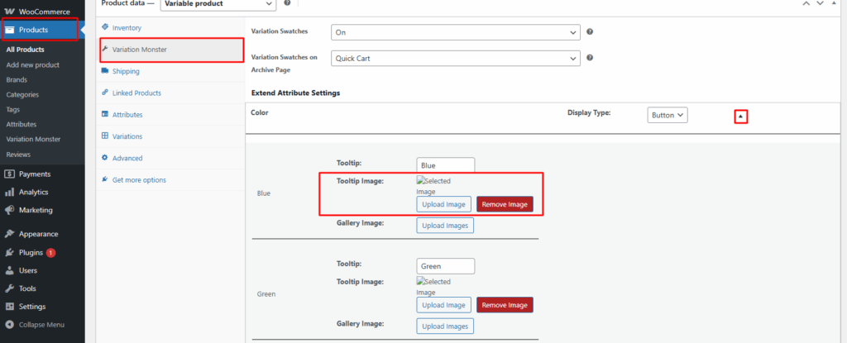The width and height of the screenshot is (847, 343).
Task: Remove the Blue tooltip image
Action: coord(505,205)
